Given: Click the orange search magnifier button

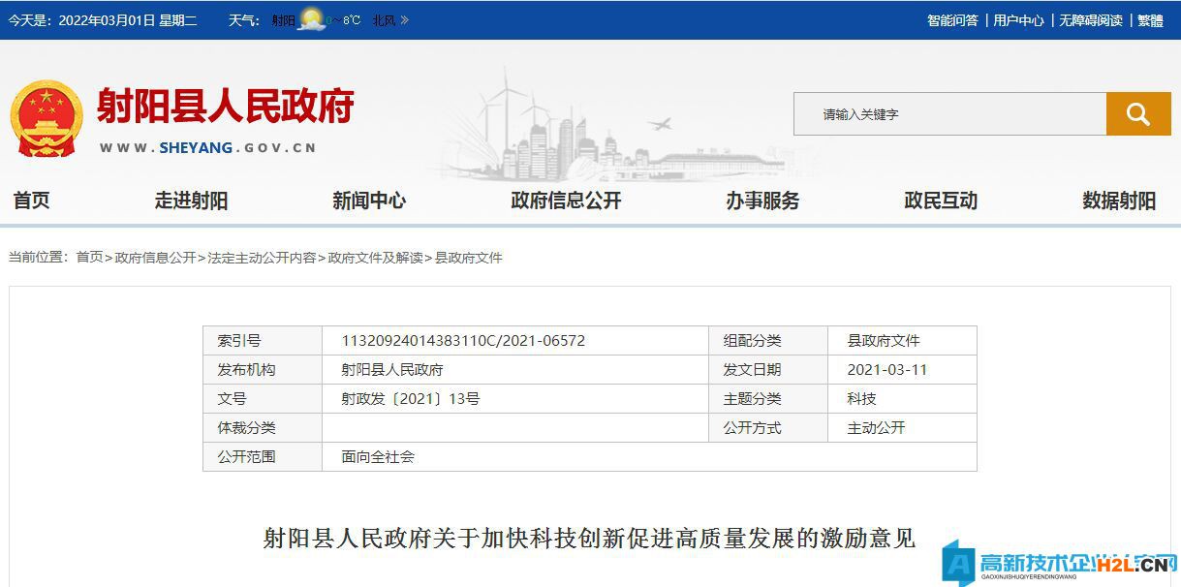Looking at the screenshot, I should click(1138, 114).
